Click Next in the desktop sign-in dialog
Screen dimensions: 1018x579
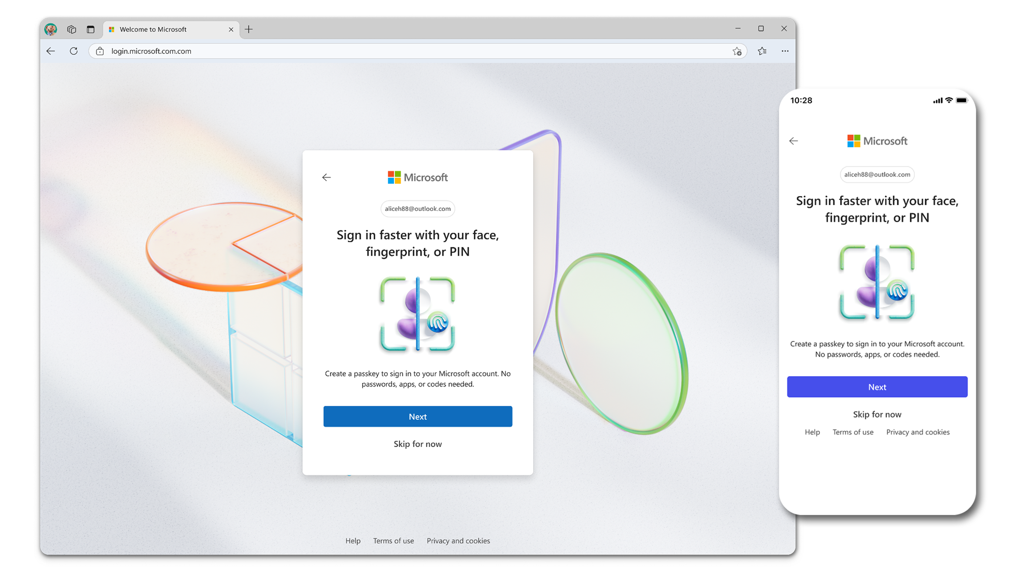[418, 416]
